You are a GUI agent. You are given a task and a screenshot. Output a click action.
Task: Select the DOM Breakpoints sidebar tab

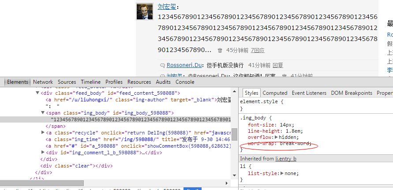(x=352, y=93)
